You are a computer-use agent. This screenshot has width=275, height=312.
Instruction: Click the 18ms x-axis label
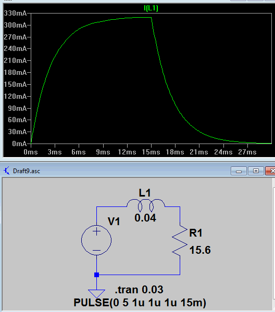175,152
